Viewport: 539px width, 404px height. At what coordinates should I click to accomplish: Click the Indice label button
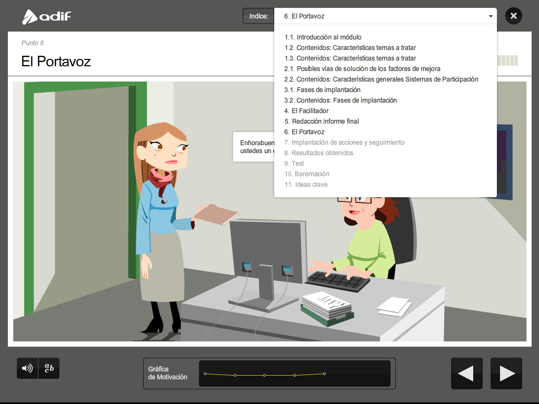coord(258,16)
